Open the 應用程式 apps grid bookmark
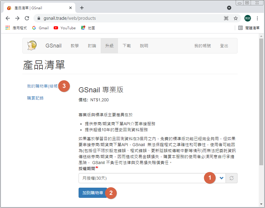 click(16, 28)
